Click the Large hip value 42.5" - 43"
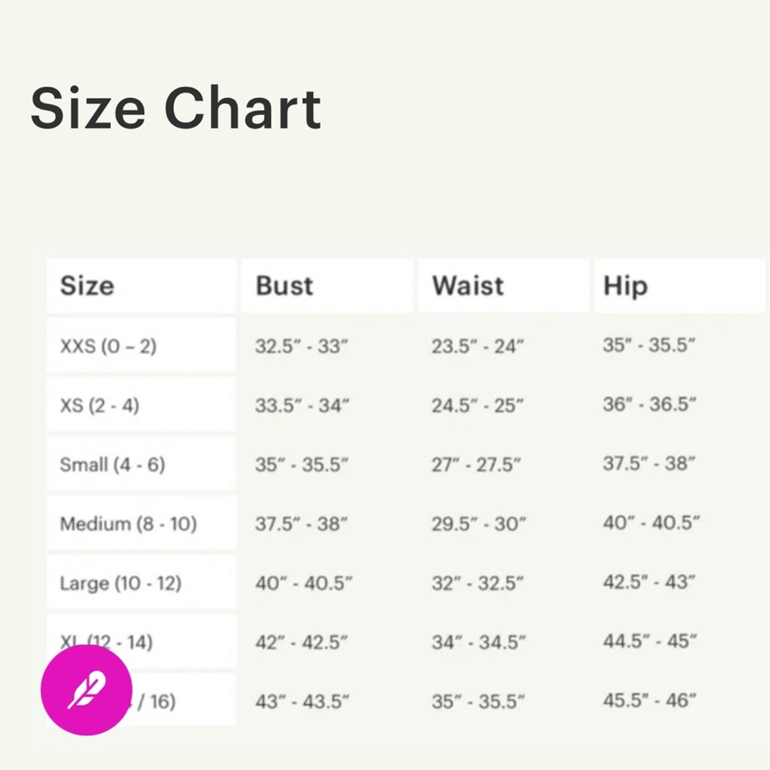 [649, 582]
